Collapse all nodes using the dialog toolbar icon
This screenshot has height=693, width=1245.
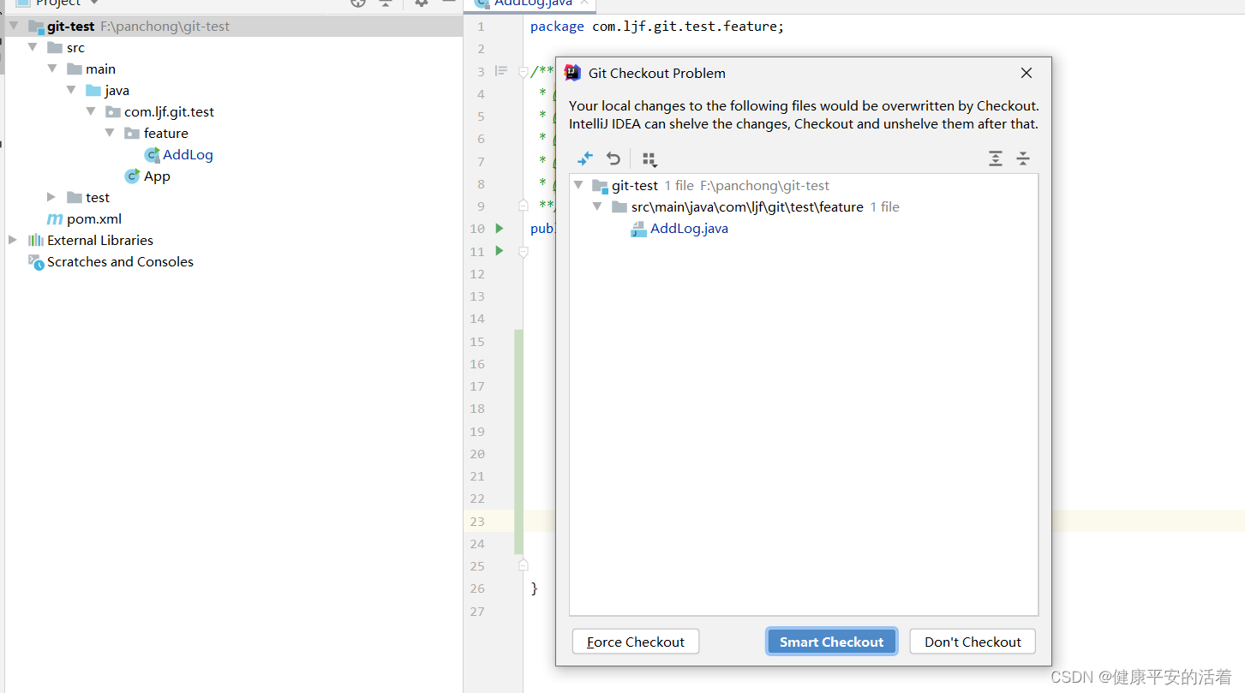tap(1023, 158)
